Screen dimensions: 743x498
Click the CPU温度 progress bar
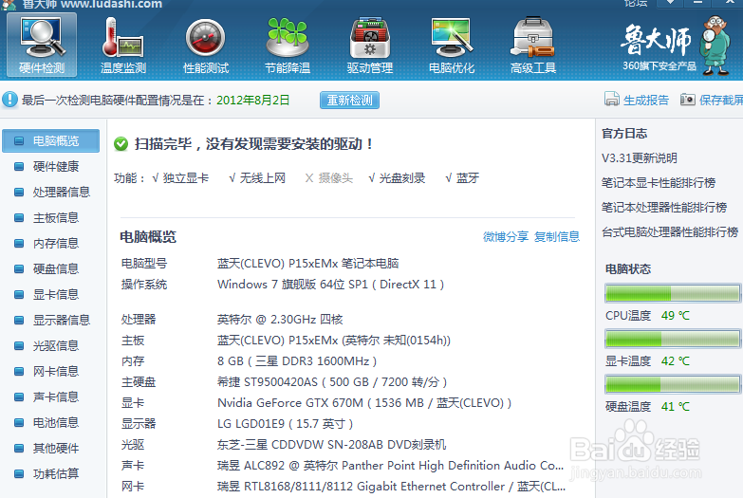tap(673, 293)
